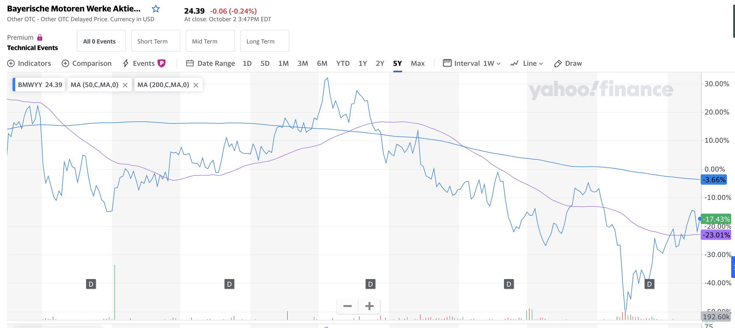Switch chart range to YTD
Image resolution: width=735 pixels, height=328 pixels.
[x=343, y=63]
